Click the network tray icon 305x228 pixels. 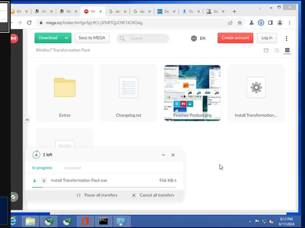pos(264,221)
